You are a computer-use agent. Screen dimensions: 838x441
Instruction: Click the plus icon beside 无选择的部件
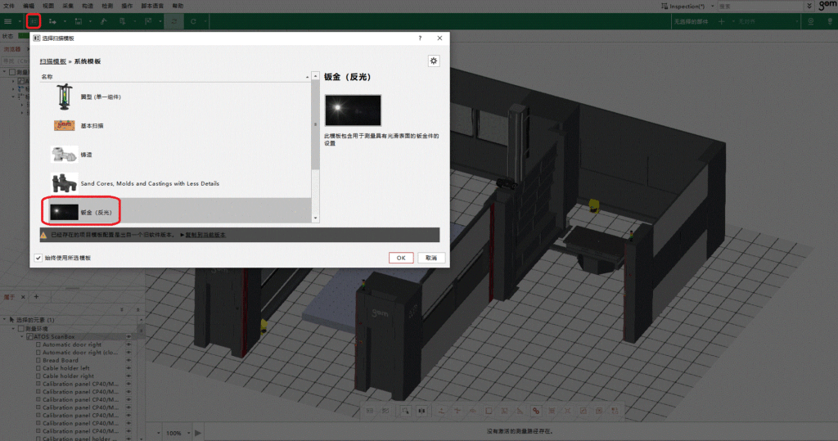point(722,21)
